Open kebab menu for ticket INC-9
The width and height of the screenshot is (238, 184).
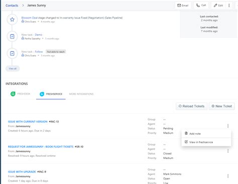(x=228, y=176)
